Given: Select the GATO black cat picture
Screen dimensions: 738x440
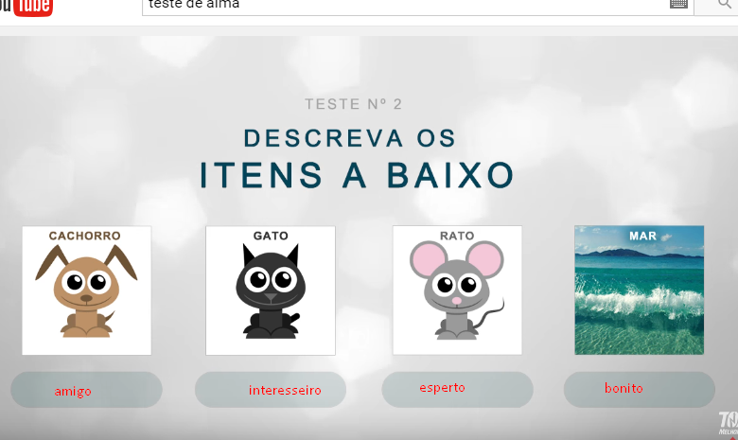Looking at the screenshot, I should 271,290.
